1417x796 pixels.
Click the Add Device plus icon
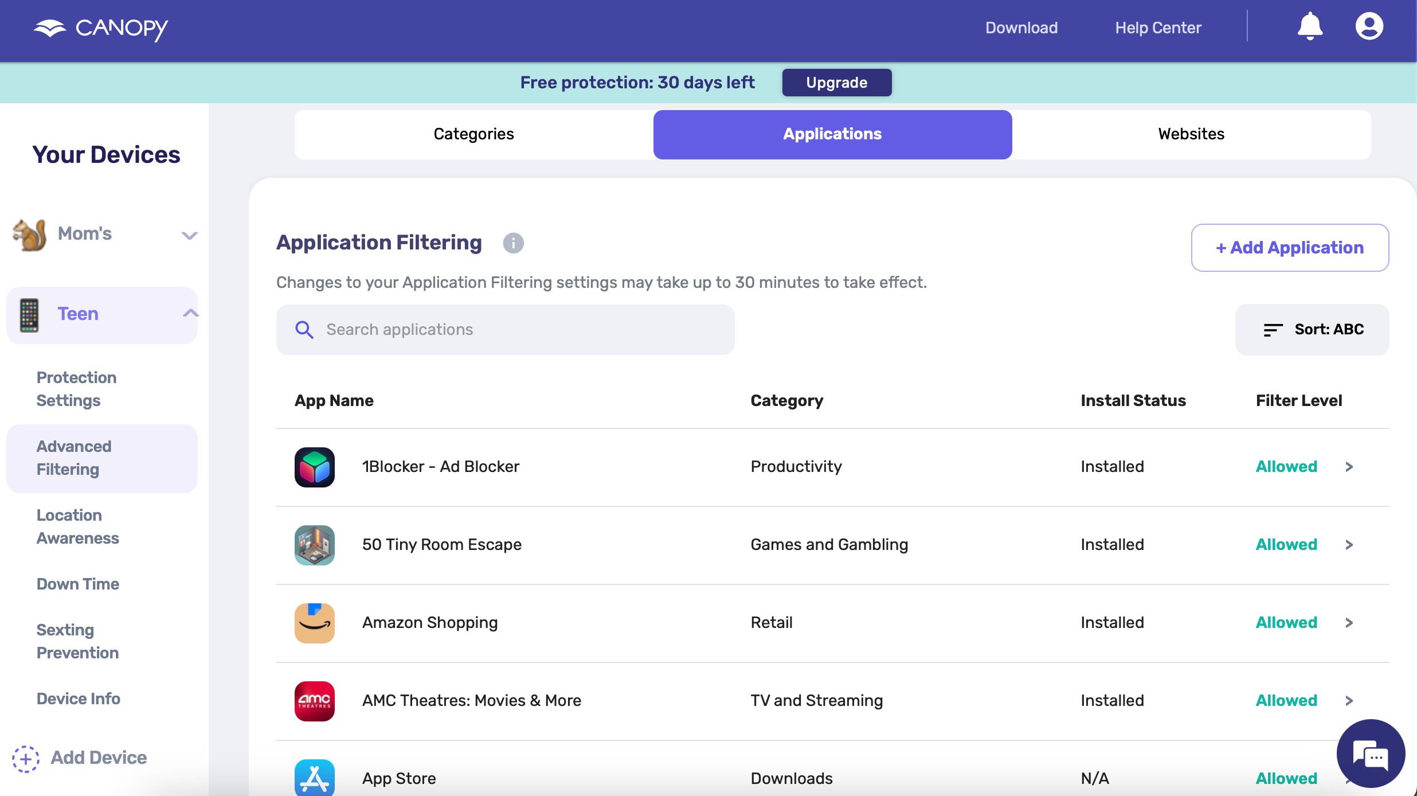(x=26, y=758)
